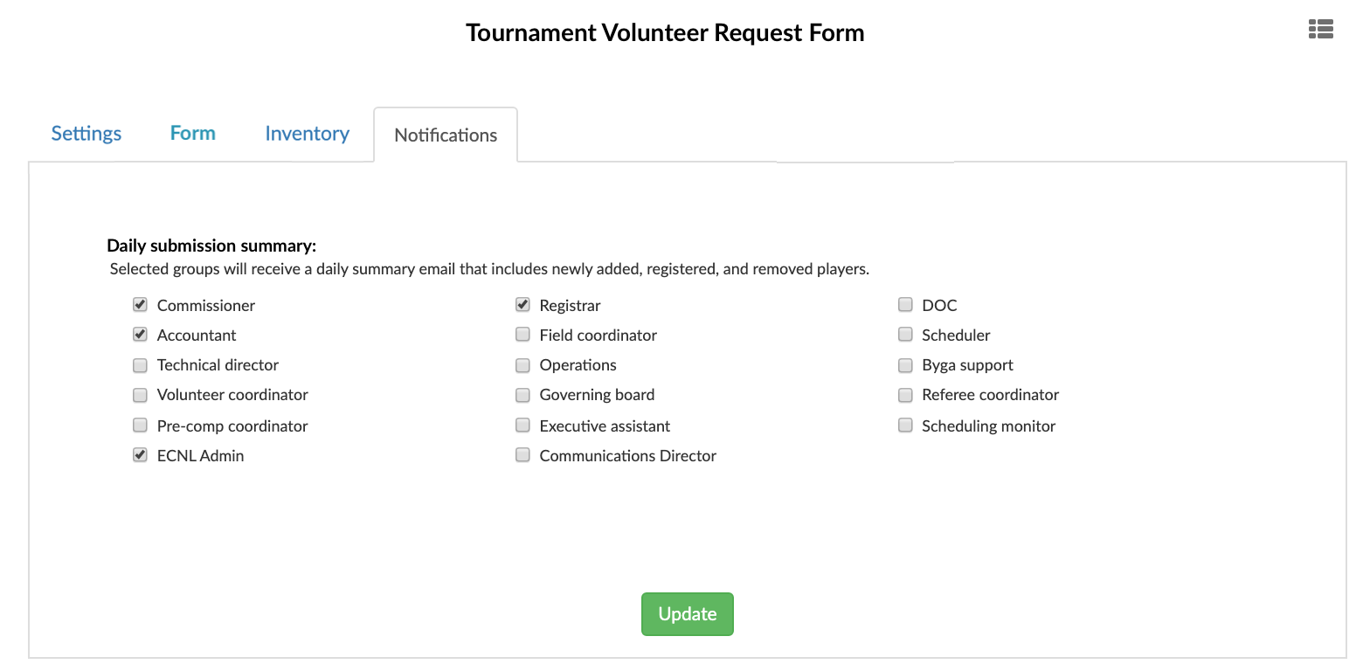Uncheck the Commissioner checkbox
The height and width of the screenshot is (671, 1363).
[x=140, y=305]
